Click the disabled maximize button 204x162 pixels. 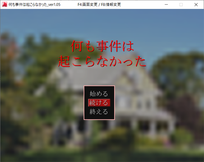pyautogui.click(x=181, y=5)
